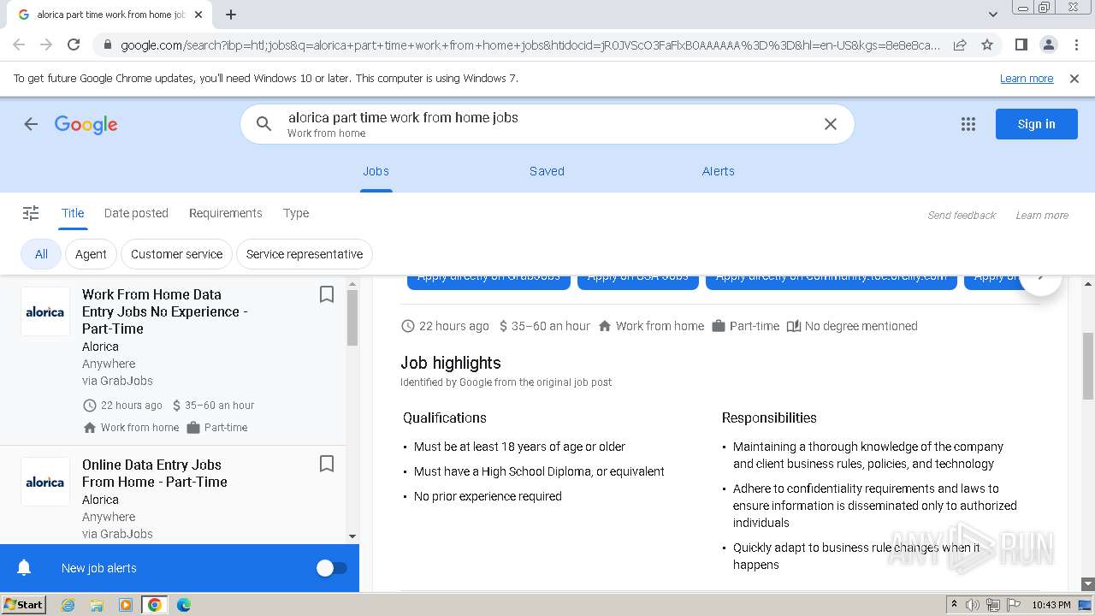Screen dimensions: 1095x616
Task: Choose the Agent title chip
Action: coord(91,254)
